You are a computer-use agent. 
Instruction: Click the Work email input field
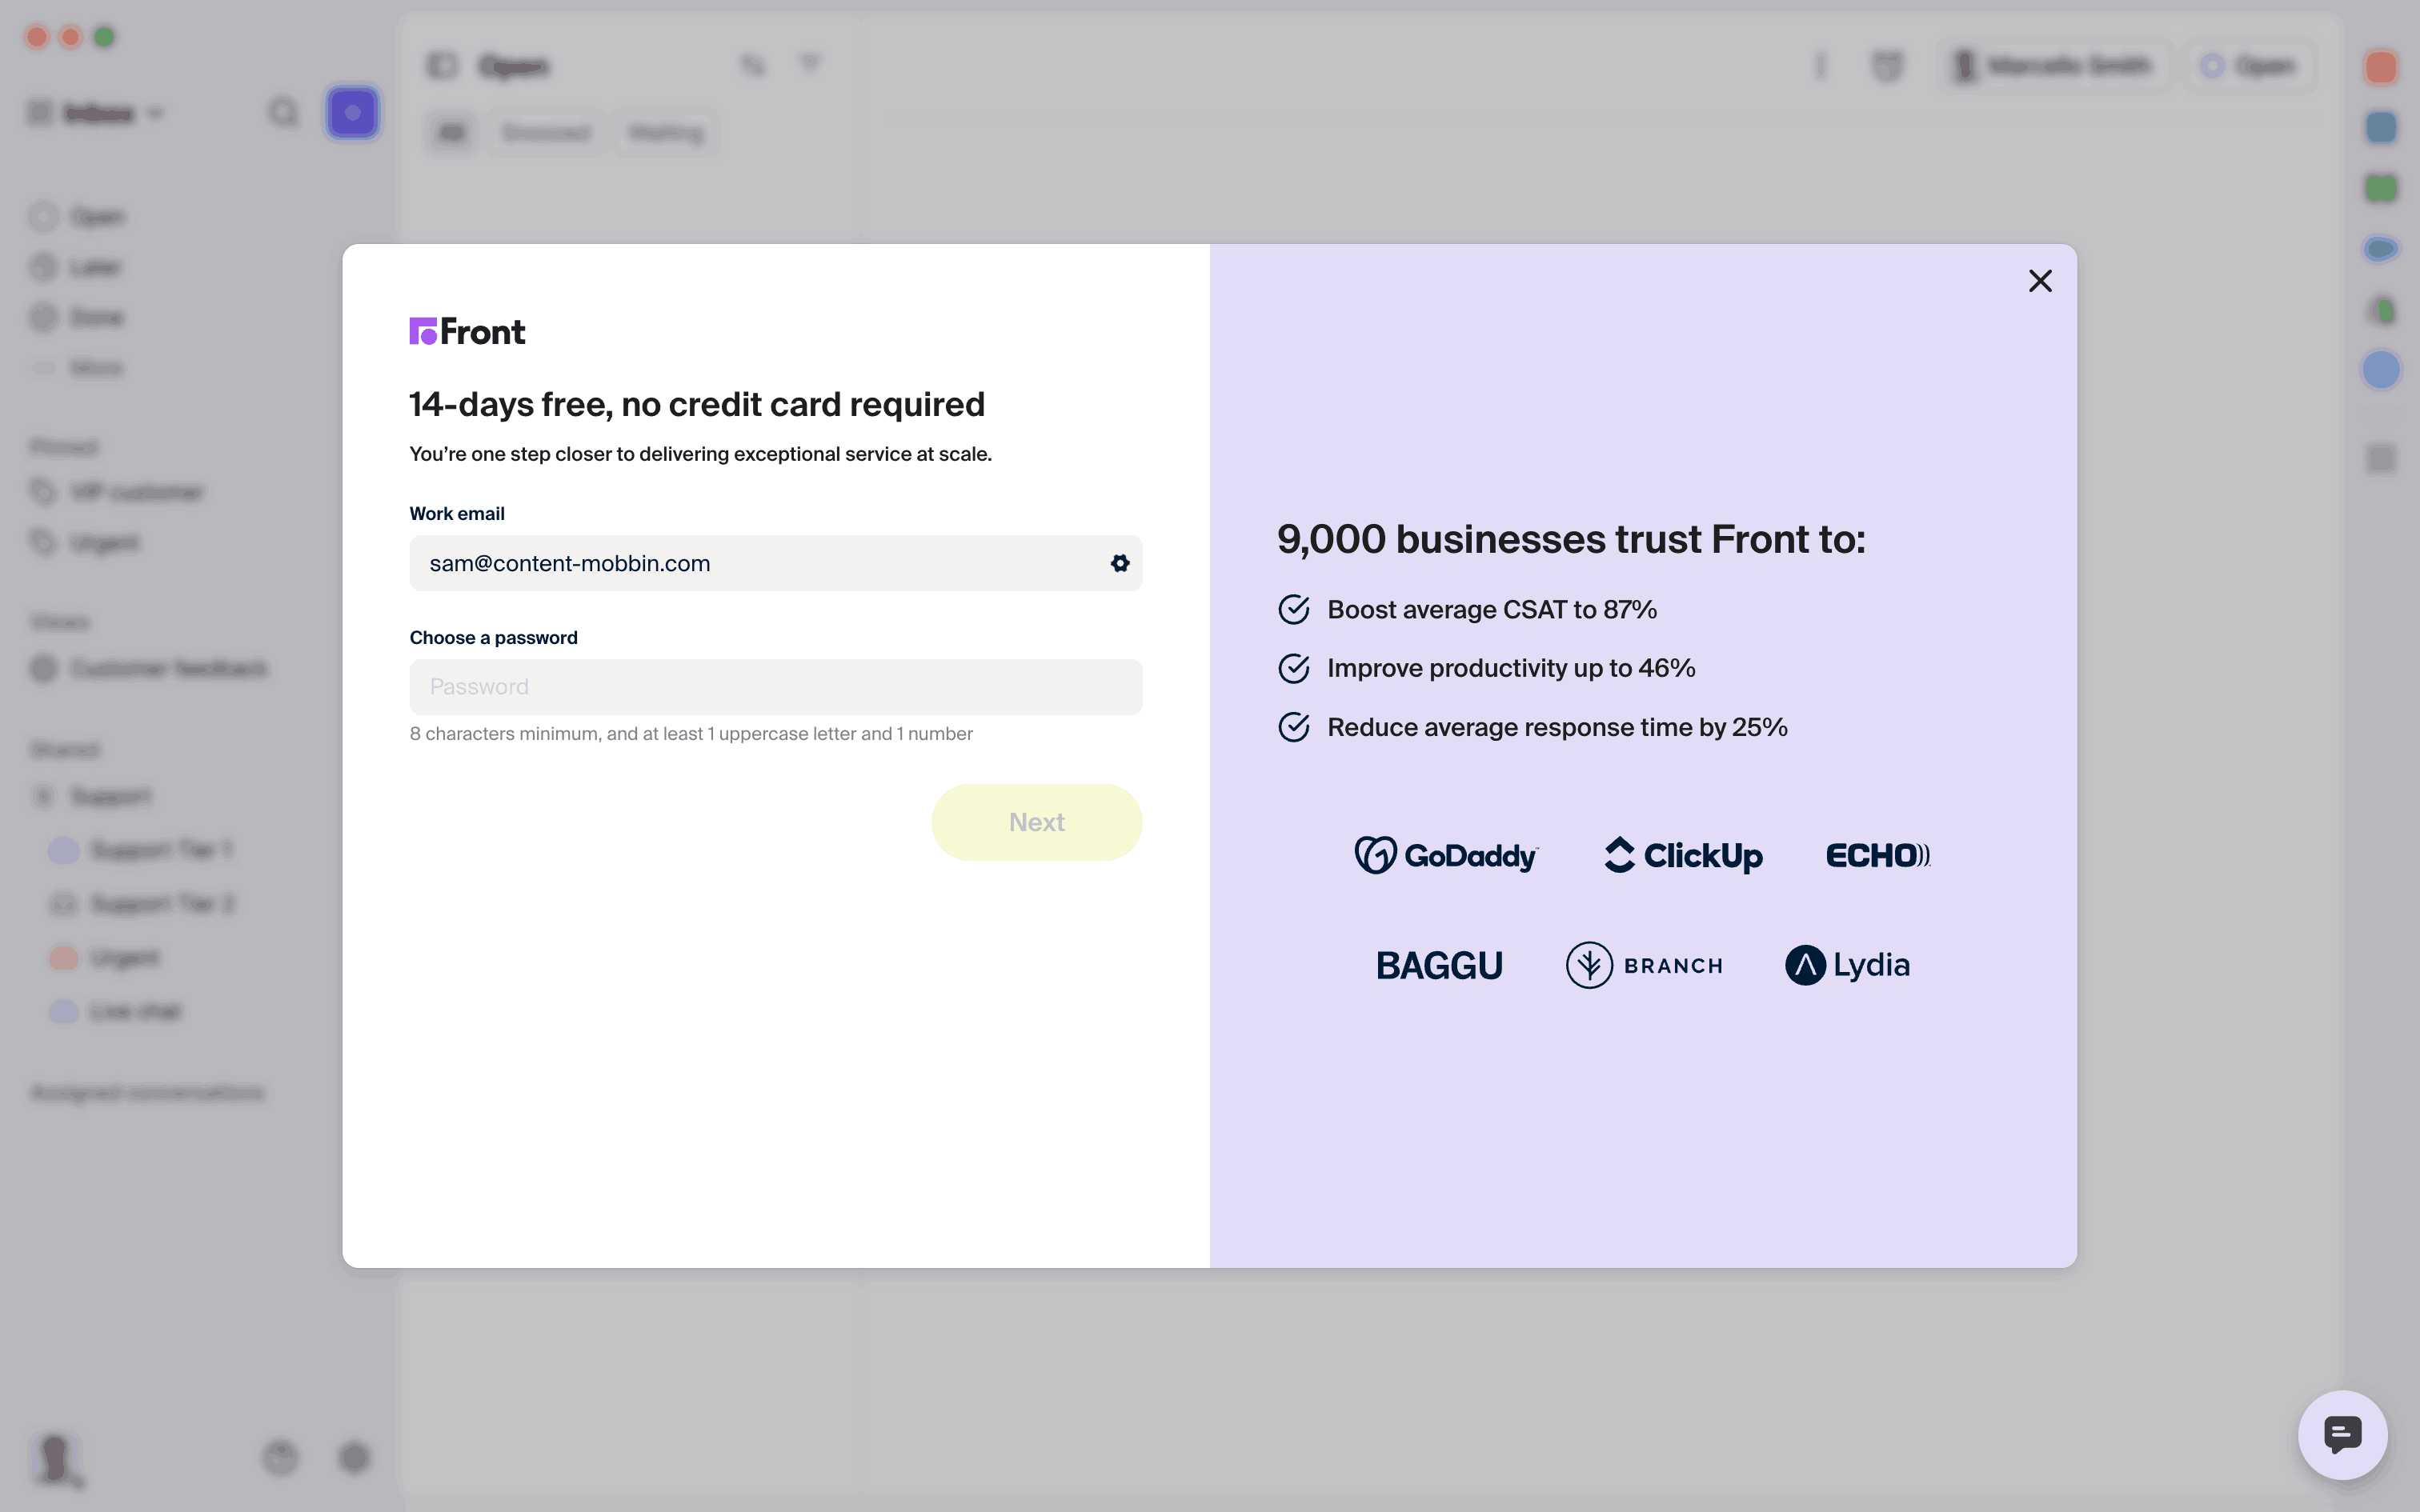click(x=760, y=563)
